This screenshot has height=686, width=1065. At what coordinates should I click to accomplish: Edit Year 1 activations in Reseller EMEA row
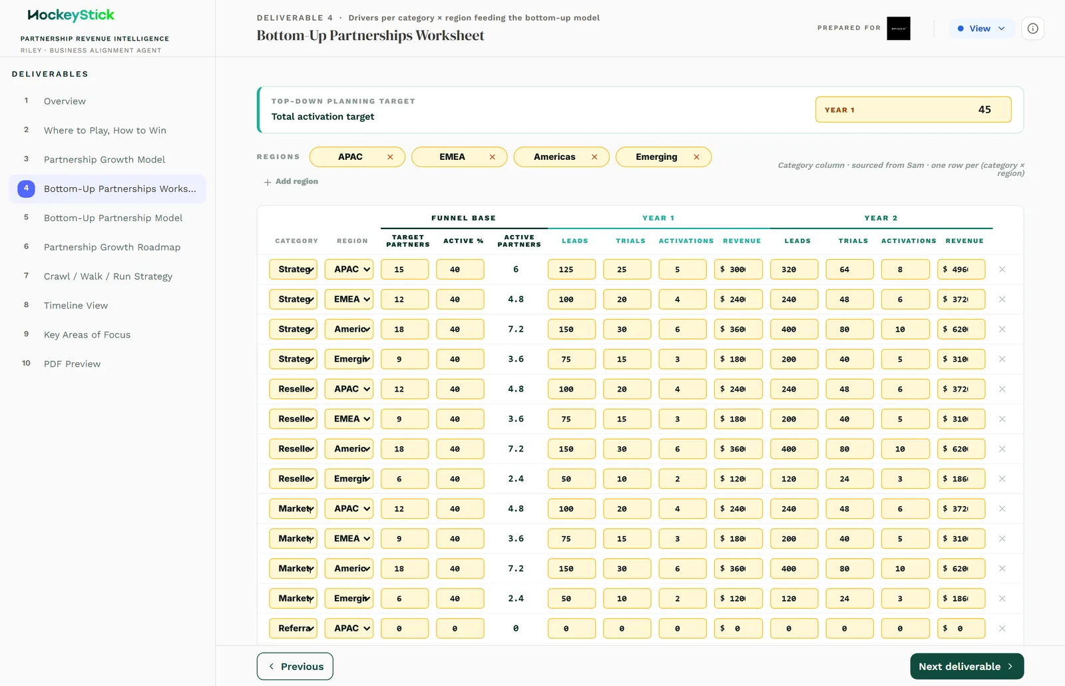click(682, 419)
